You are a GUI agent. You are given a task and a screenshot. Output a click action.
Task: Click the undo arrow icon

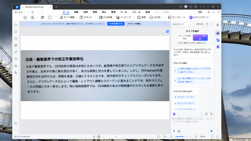(x=37, y=12)
